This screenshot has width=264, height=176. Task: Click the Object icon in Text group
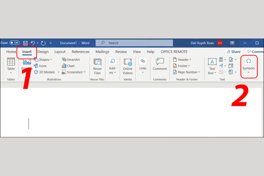(x=231, y=72)
